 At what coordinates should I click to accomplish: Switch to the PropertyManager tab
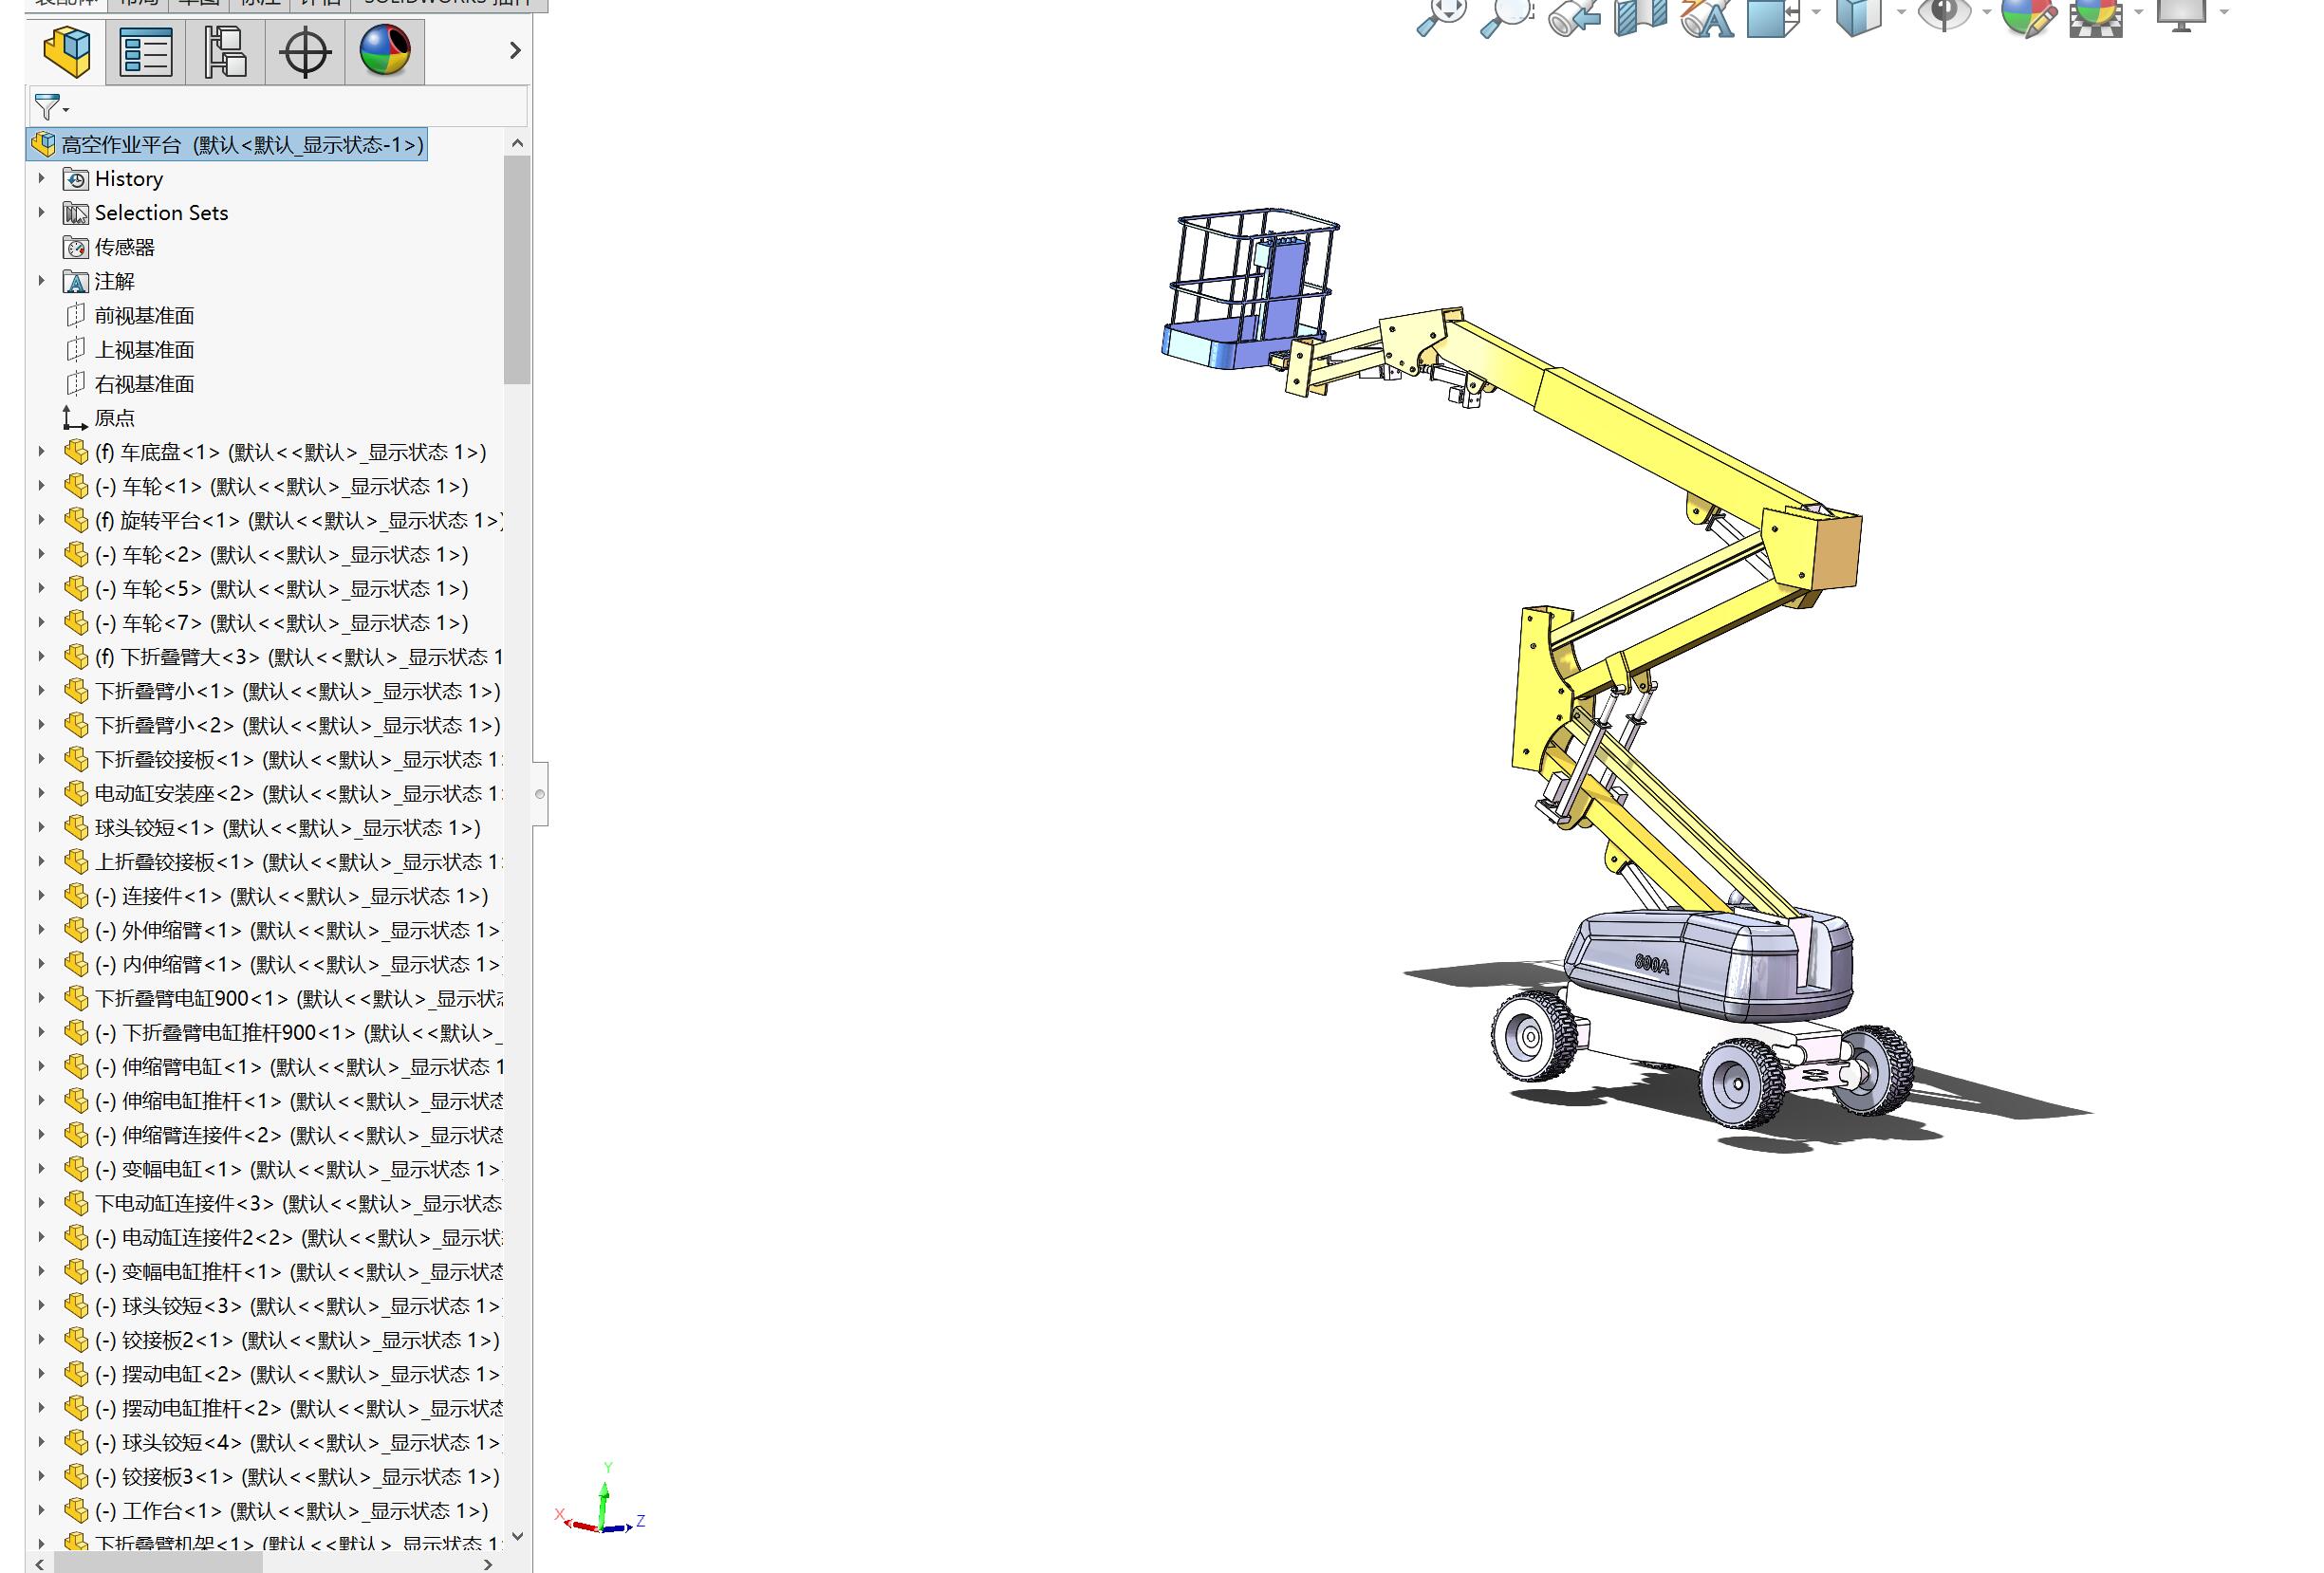click(145, 51)
